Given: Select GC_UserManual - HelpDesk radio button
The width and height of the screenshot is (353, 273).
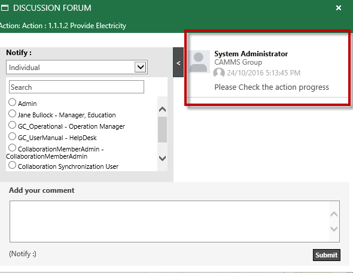Looking at the screenshot, I should tap(12, 136).
